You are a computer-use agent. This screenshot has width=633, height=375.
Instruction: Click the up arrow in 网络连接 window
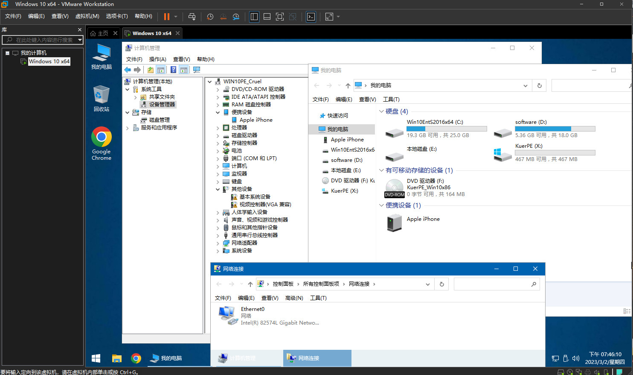point(250,284)
